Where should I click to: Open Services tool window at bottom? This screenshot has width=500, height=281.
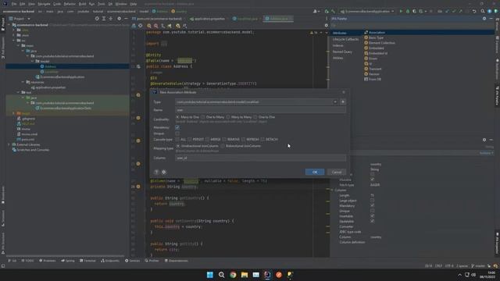(132, 261)
